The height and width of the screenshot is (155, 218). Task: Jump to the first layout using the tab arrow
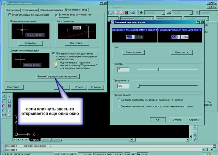(15, 140)
